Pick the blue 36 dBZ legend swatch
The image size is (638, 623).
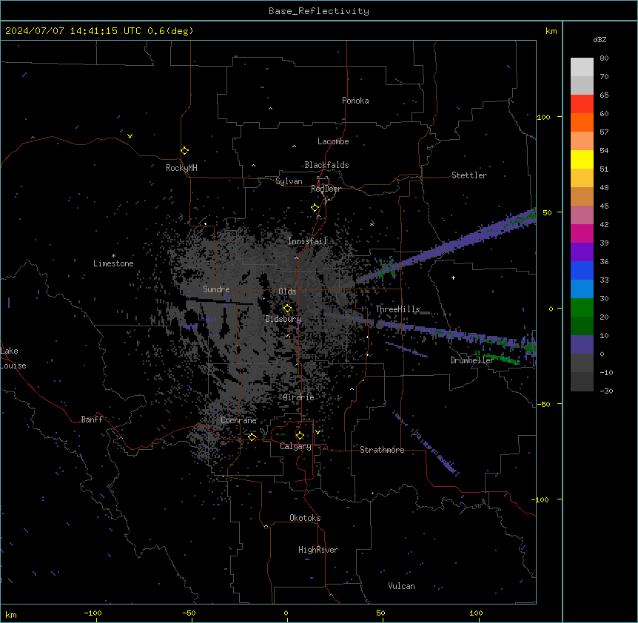pyautogui.click(x=582, y=270)
